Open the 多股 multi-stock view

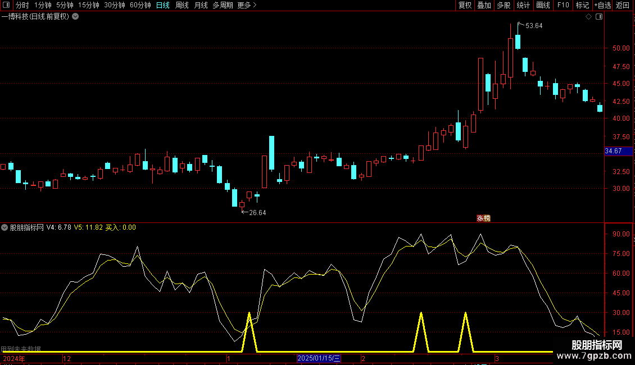coord(504,5)
